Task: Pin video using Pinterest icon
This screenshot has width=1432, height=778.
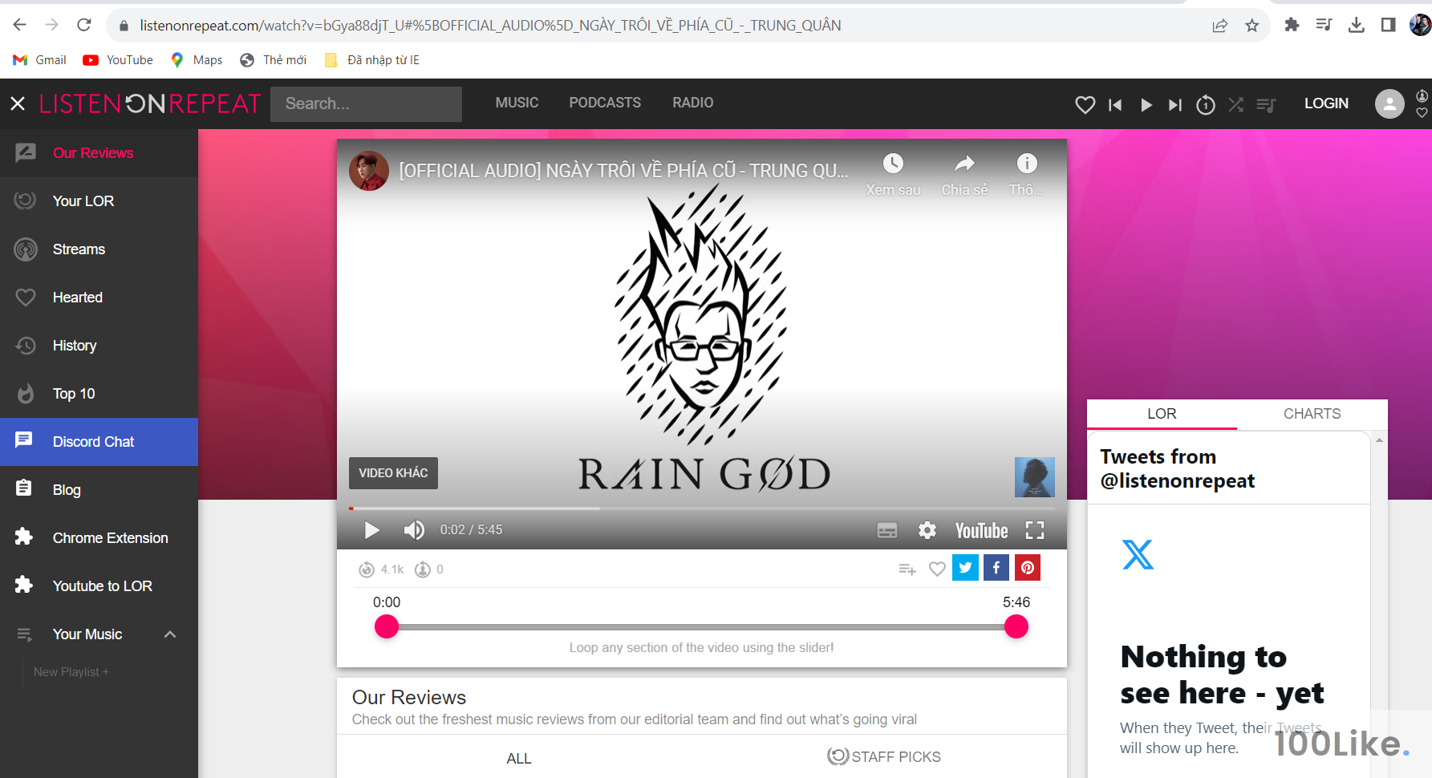Action: click(x=1028, y=568)
